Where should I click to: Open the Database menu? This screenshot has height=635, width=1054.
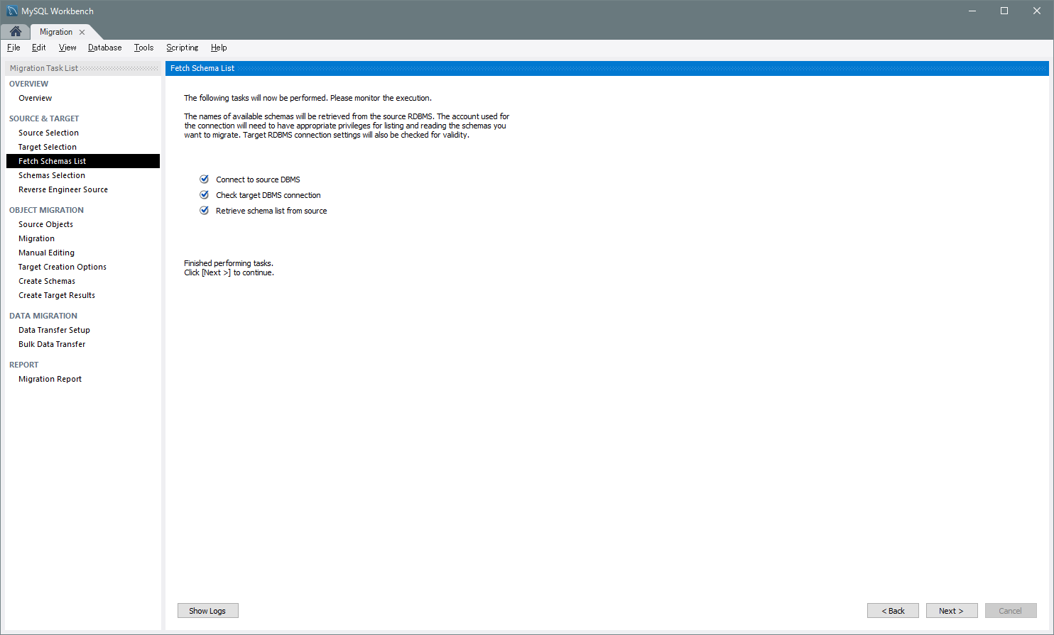point(104,48)
